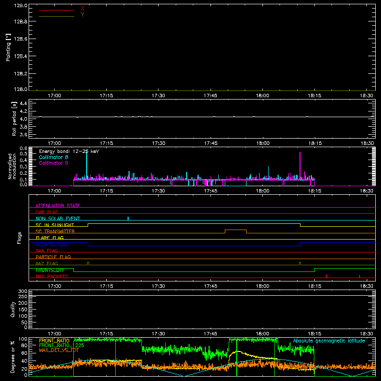The width and height of the screenshot is (381, 381).
Task: Select the Y legend label in Pointing panel
Action: click(x=82, y=15)
